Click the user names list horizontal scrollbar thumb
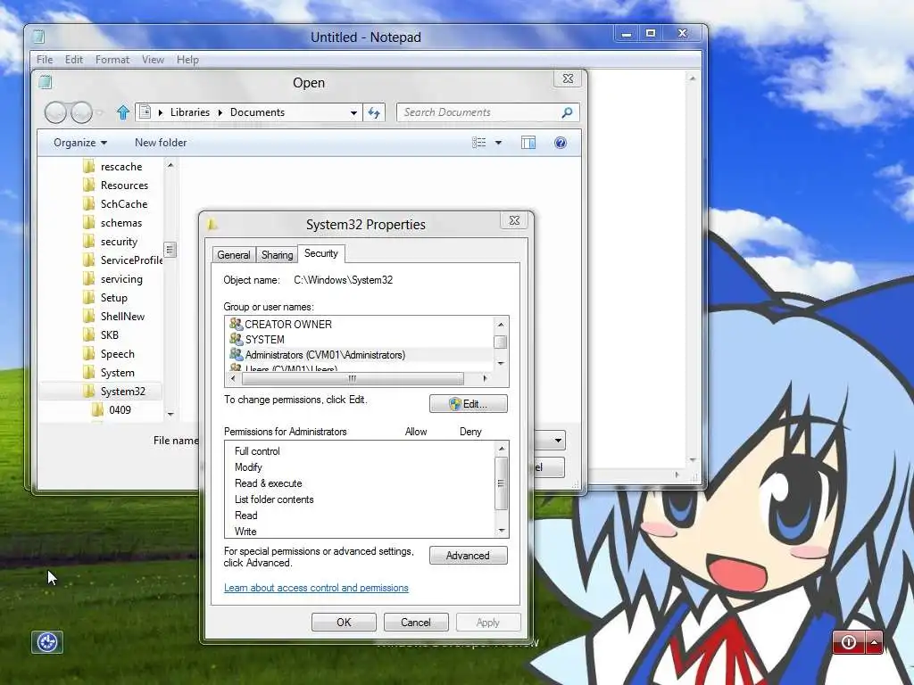The height and width of the screenshot is (685, 914). pyautogui.click(x=353, y=378)
